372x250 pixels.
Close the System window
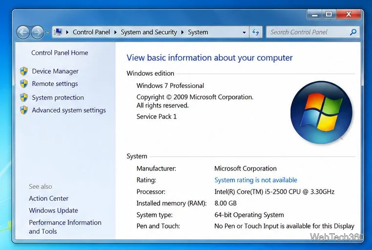[349, 15]
